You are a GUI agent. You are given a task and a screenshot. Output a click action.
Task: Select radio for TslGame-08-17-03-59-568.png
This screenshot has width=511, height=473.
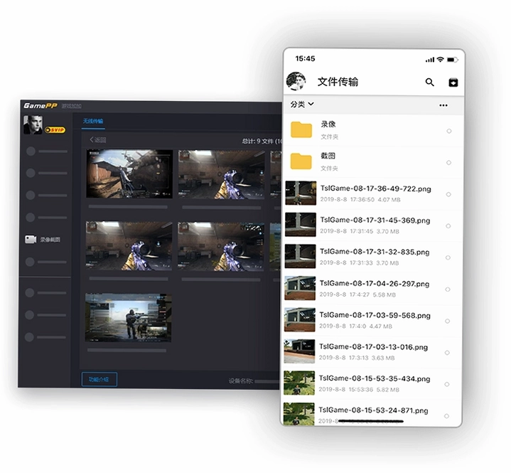point(448,321)
